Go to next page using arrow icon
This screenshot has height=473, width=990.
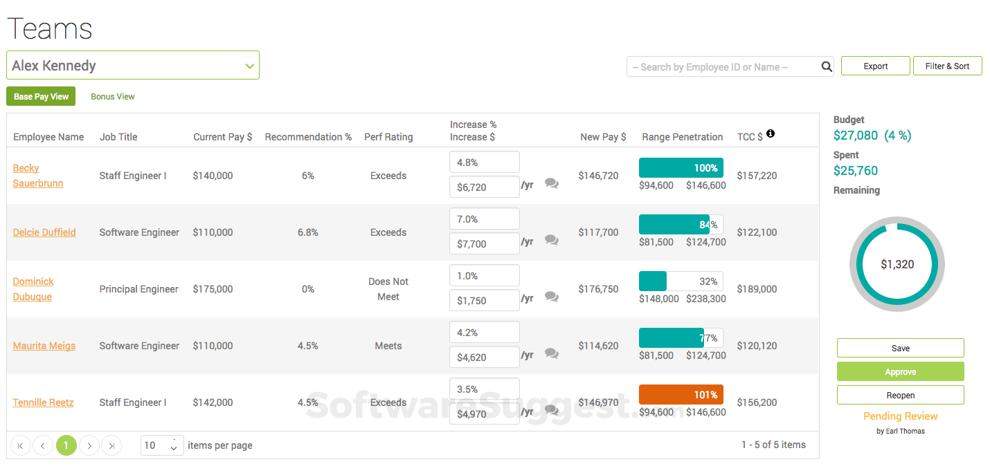[89, 445]
